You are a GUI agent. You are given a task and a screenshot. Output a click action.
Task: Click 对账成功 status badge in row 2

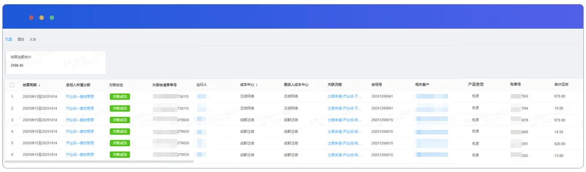(x=120, y=108)
